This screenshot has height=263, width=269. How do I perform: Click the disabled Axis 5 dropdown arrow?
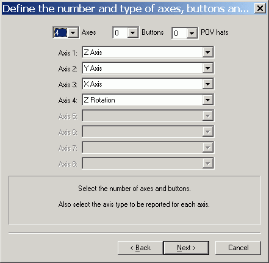coord(207,116)
